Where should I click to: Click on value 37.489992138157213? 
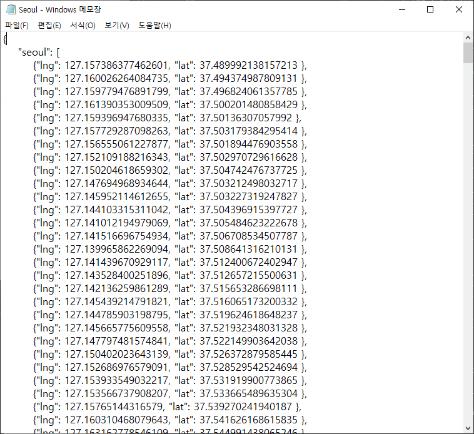tap(248, 65)
